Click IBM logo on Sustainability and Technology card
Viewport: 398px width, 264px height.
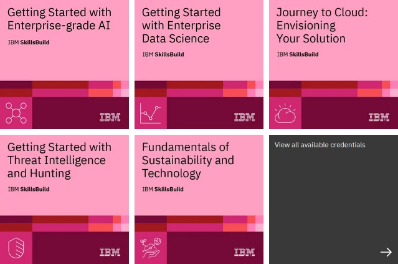point(244,252)
